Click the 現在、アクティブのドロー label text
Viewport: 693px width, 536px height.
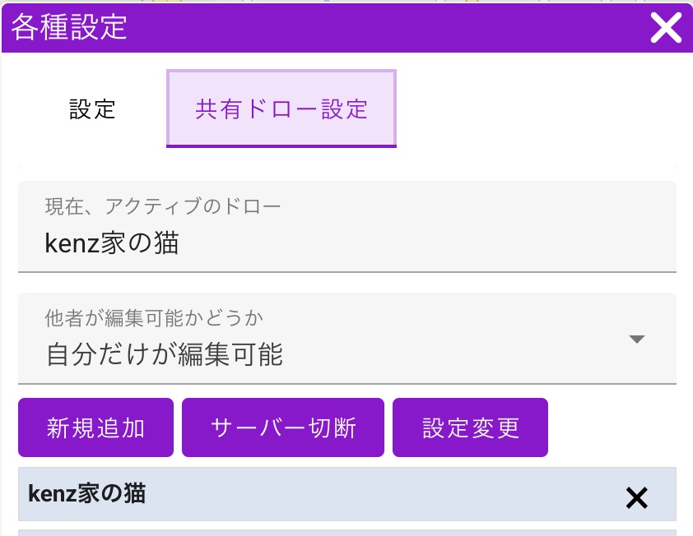(x=163, y=206)
